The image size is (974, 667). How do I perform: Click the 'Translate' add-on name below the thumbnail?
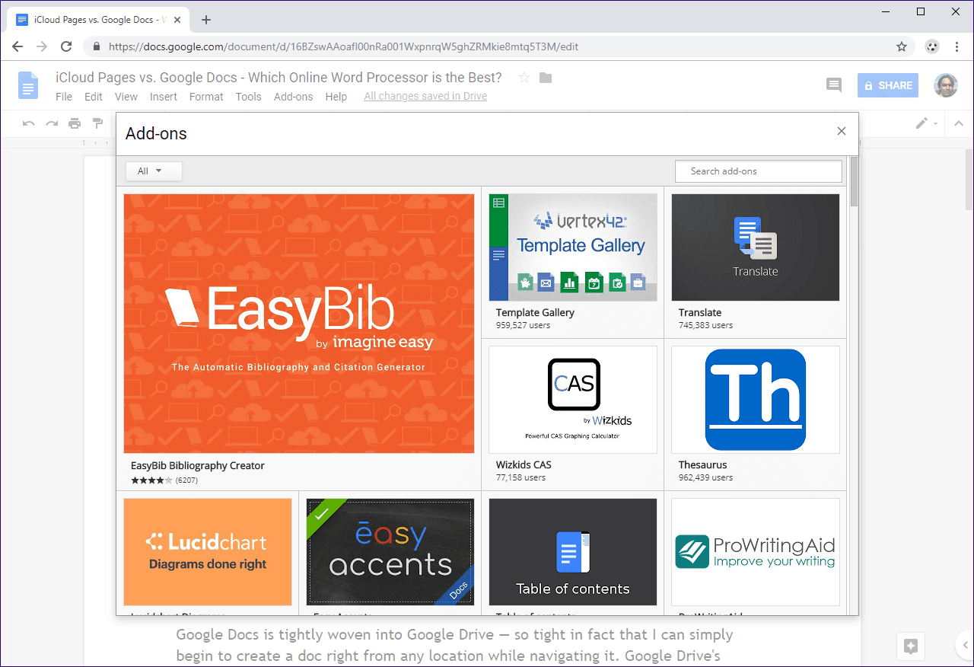700,312
